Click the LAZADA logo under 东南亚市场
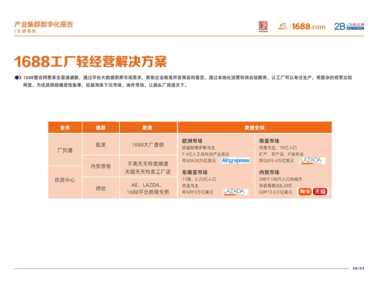This screenshot has height=281, width=376. tap(234, 192)
